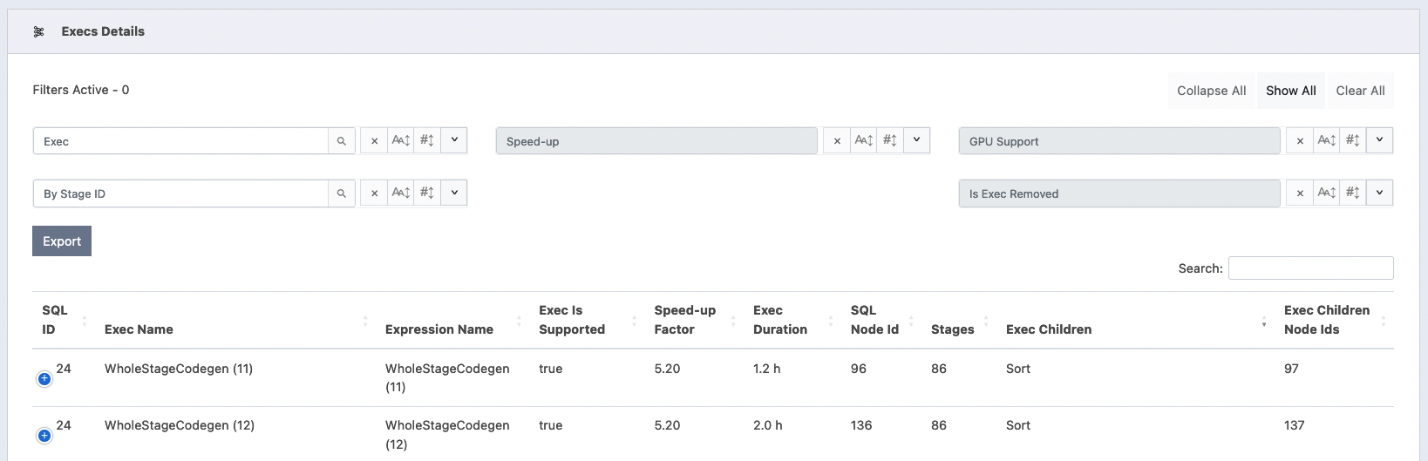The height and width of the screenshot is (461, 1428).
Task: Sort Speed-up pane alphabetically by name
Action: pyautogui.click(x=864, y=140)
